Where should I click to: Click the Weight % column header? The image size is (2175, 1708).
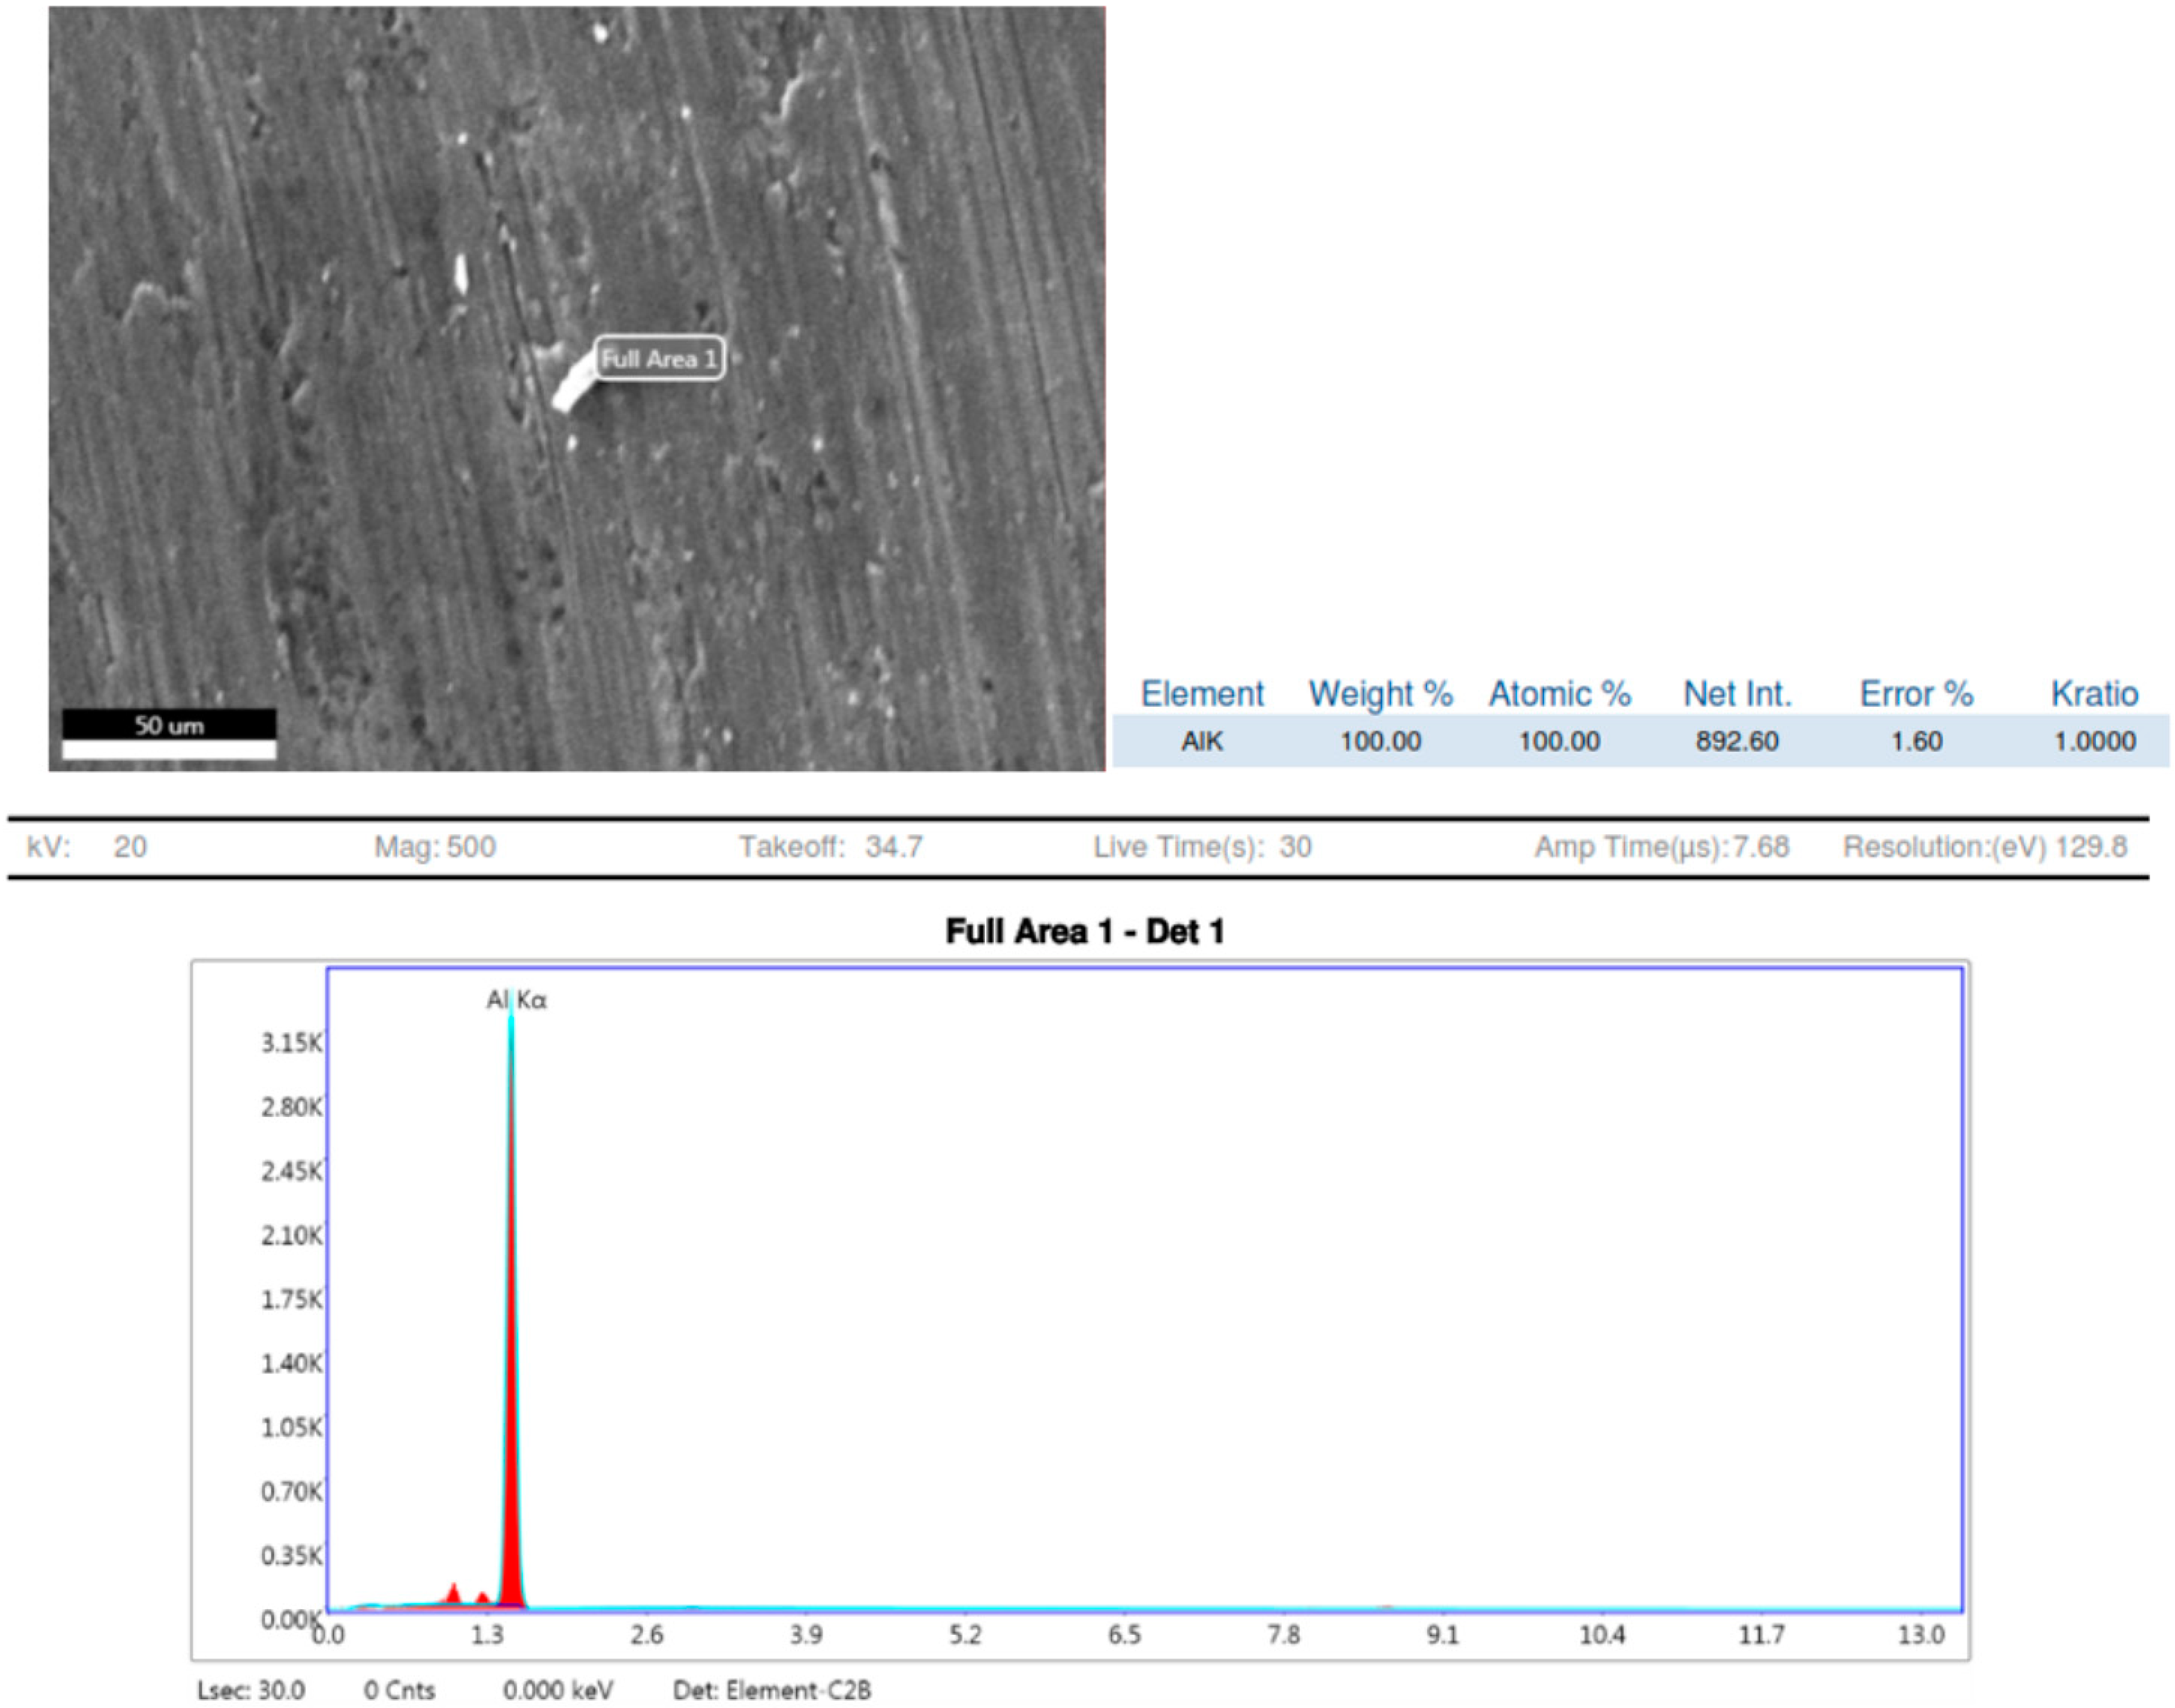1380,693
